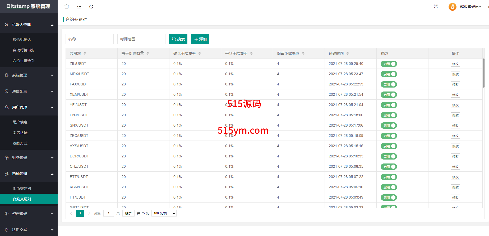Screen dimensions: 489x236
Task: Click the Bitcoin avatar icon
Action: 452,7
